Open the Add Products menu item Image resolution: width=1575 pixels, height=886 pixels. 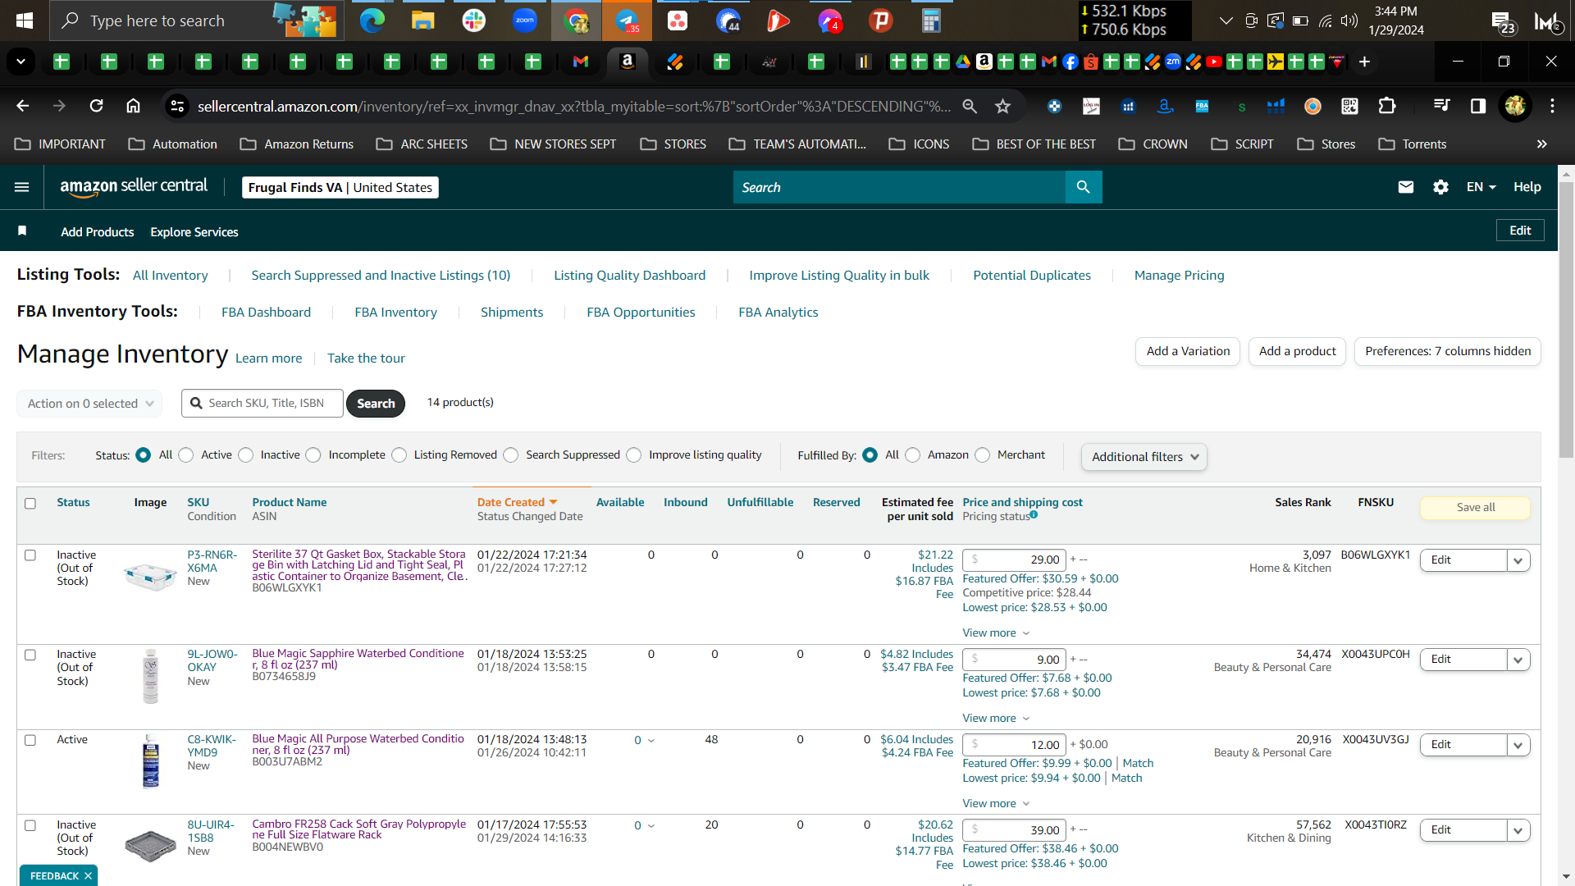(x=97, y=232)
